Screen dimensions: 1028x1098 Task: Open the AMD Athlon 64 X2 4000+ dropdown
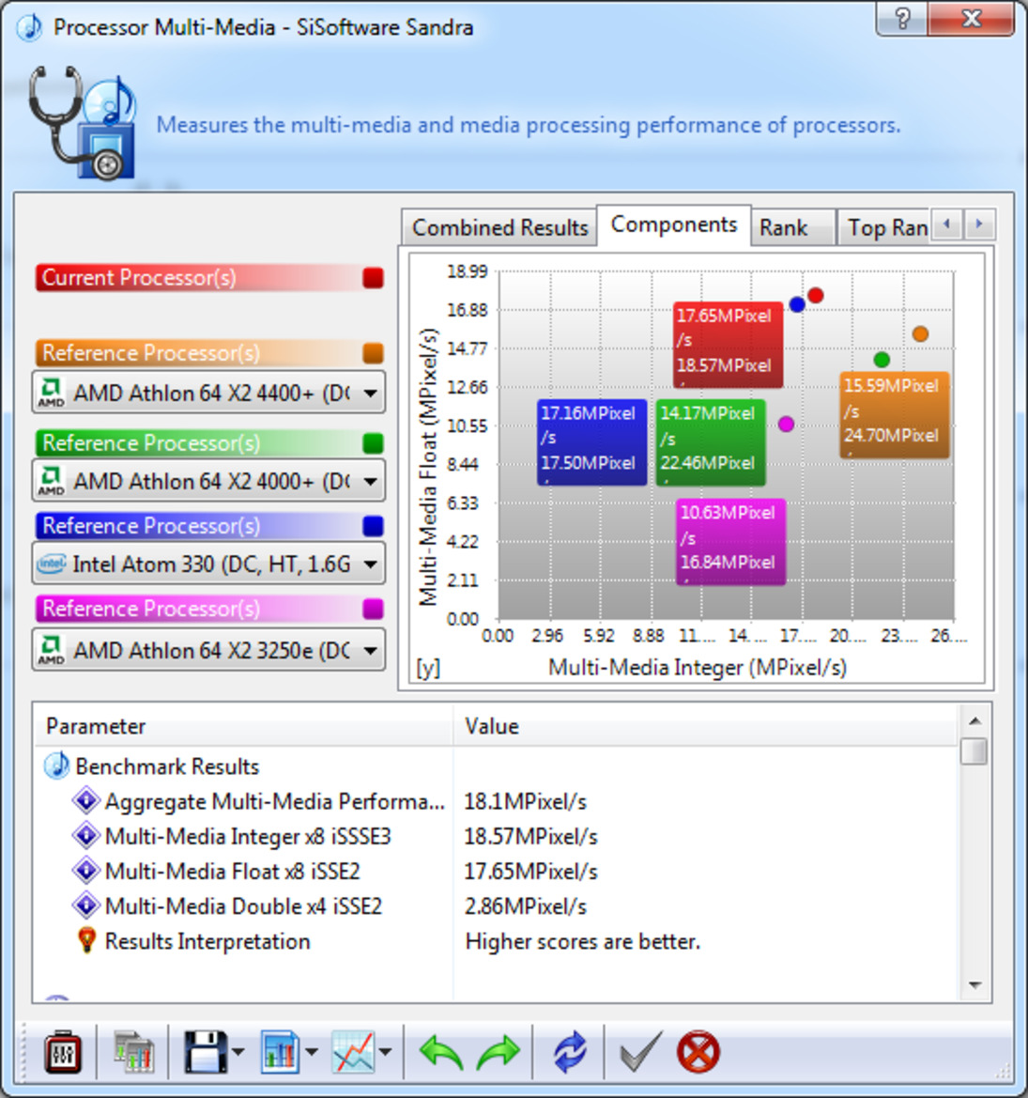208,481
